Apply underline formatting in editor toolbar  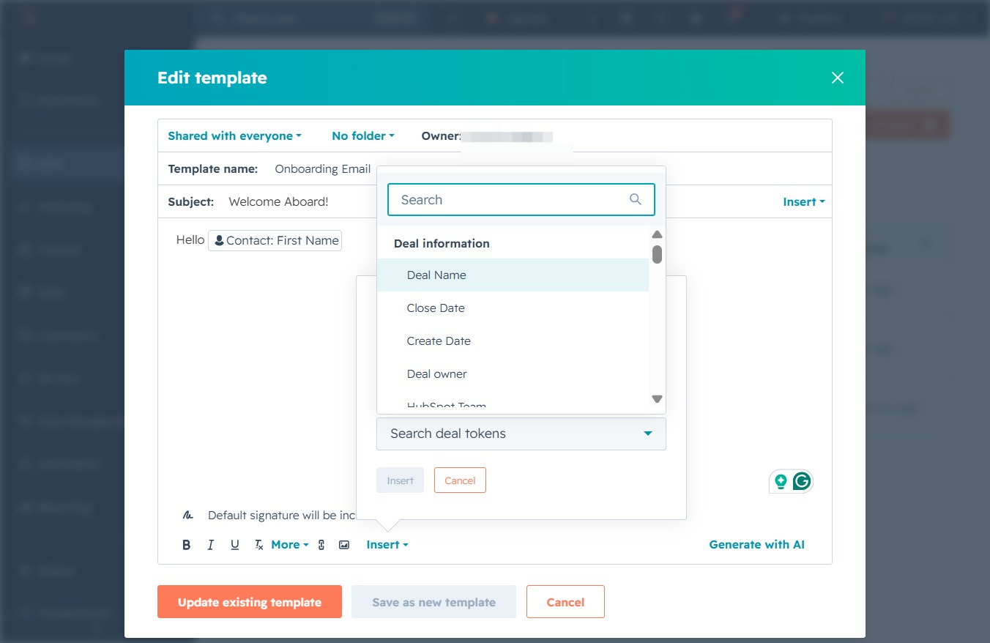click(235, 545)
